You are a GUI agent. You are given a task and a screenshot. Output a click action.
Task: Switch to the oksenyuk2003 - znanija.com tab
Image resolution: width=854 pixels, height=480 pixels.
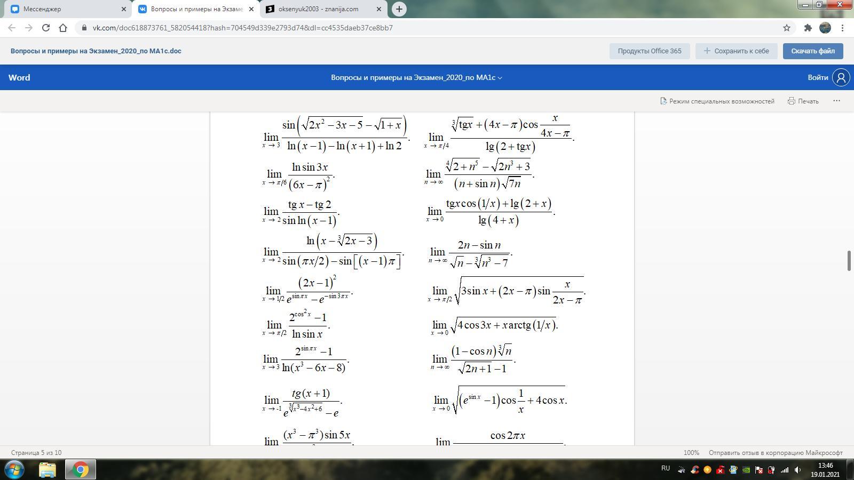pos(323,9)
